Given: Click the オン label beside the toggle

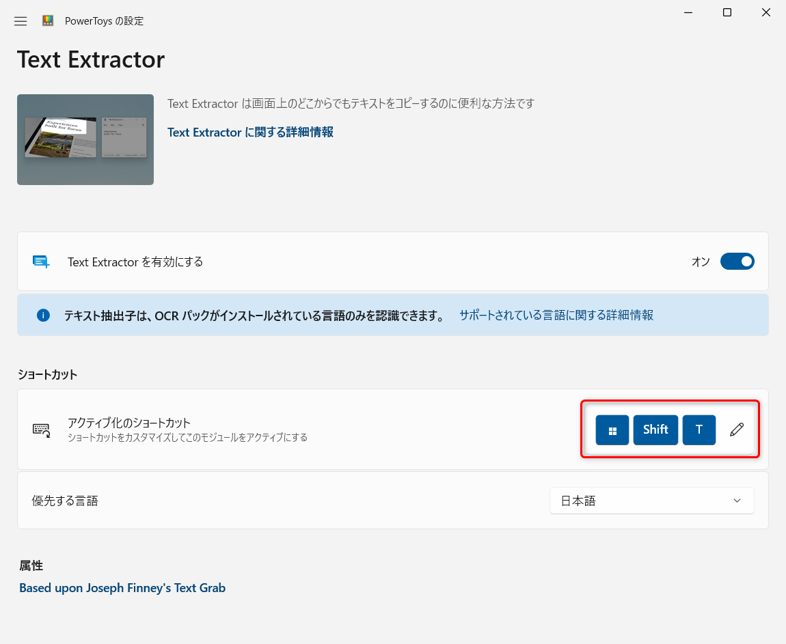Looking at the screenshot, I should 700,261.
